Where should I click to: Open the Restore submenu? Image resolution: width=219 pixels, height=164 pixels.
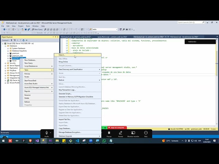pos(78,80)
